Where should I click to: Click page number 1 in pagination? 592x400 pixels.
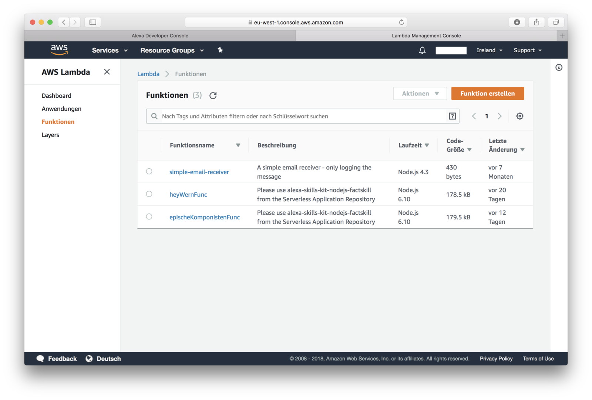coord(487,116)
